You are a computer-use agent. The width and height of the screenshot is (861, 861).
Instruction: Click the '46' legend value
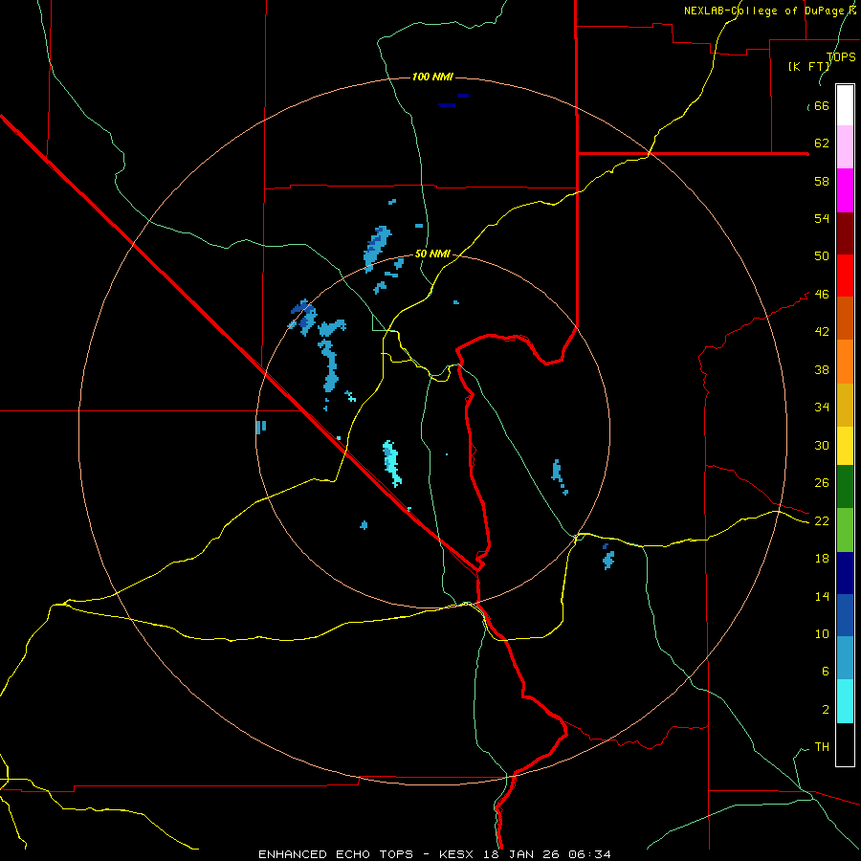822,295
